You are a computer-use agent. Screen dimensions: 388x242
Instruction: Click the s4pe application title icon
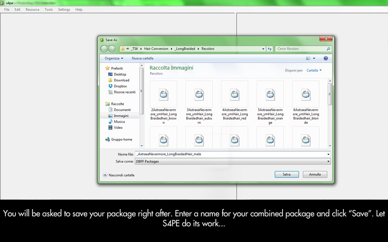2,3
